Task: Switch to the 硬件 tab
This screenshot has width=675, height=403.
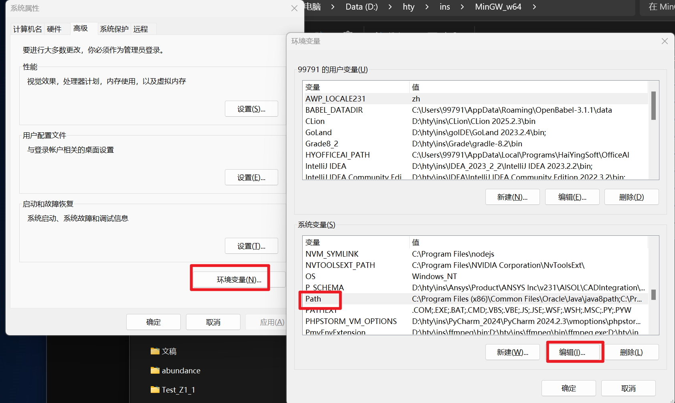Action: coord(54,29)
